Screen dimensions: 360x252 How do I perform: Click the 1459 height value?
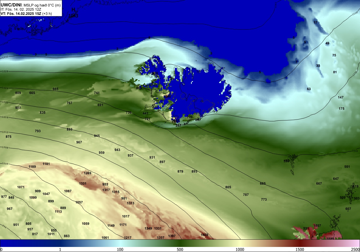coord(204,235)
